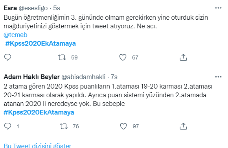Screen dimensions: 228x148
Task: Open more options on Adam Haklı Beyler's tweet
Action: [x=218, y=77]
